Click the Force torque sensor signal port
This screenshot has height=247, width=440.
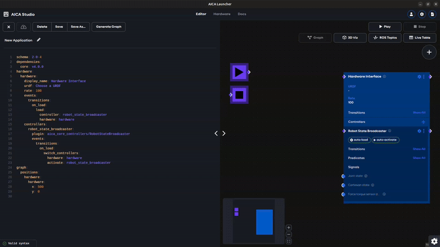[x=343, y=194]
